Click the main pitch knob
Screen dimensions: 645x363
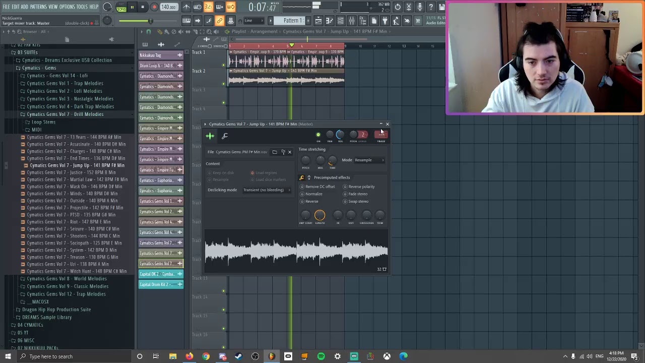pos(107,21)
